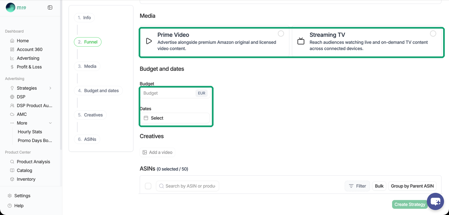
Task: Click the m19 logo icon
Action: (11, 7)
